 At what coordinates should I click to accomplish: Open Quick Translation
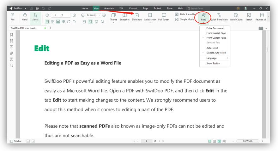tap(219, 17)
